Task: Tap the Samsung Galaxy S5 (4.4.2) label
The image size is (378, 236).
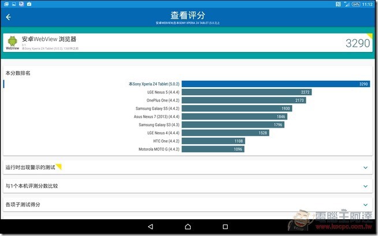Action: (x=157, y=108)
